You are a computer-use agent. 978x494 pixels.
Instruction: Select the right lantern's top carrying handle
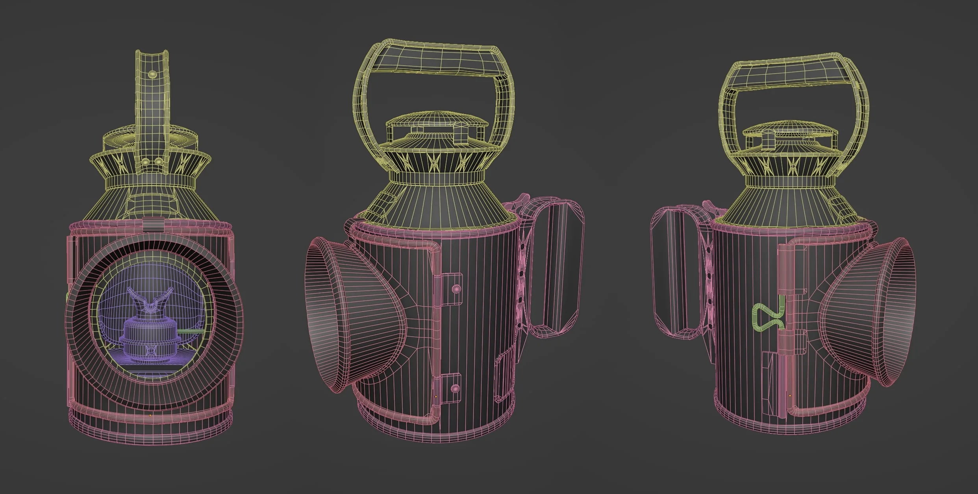pyautogui.click(x=793, y=101)
